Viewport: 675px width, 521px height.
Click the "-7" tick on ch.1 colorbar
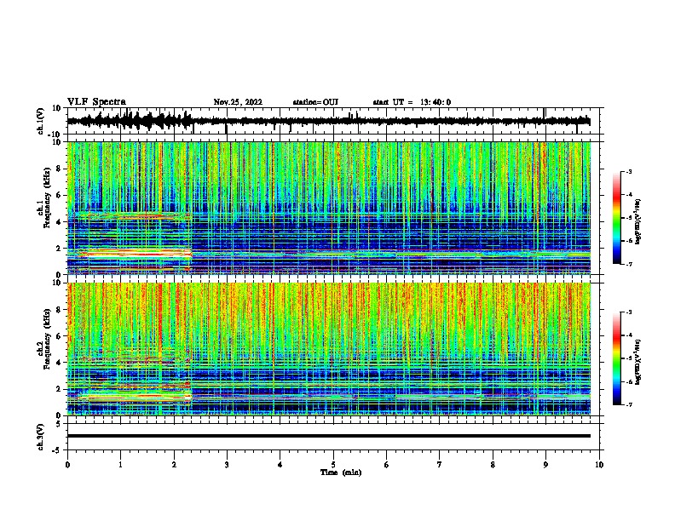click(x=627, y=264)
